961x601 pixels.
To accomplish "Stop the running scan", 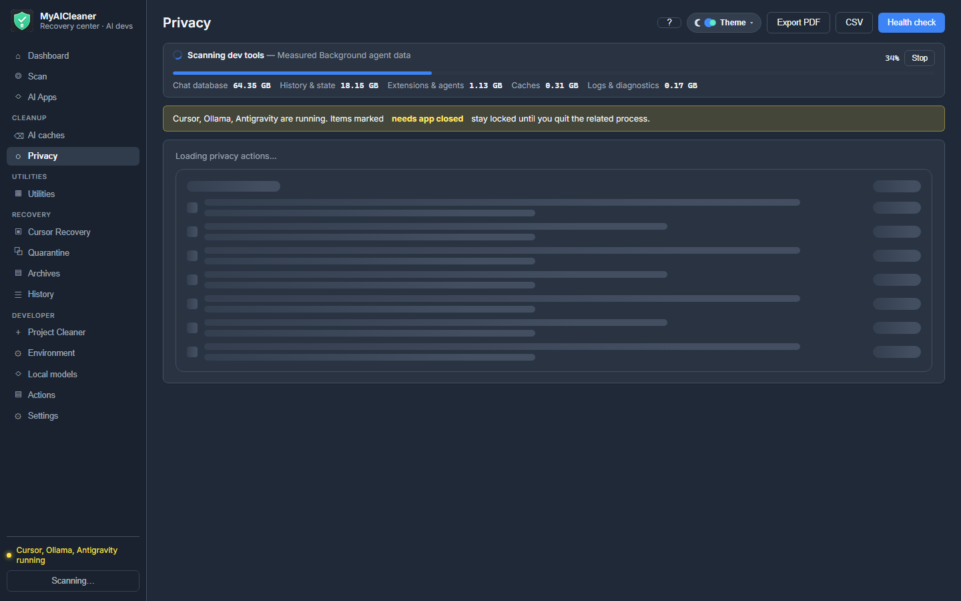I will [x=920, y=58].
